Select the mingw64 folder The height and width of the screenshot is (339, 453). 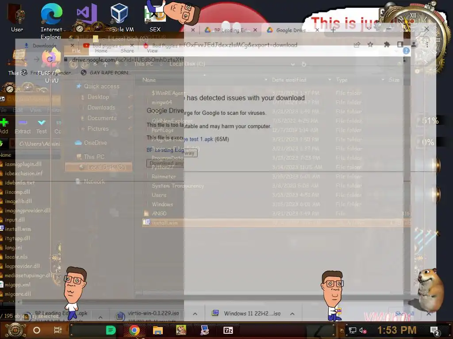pos(162,102)
